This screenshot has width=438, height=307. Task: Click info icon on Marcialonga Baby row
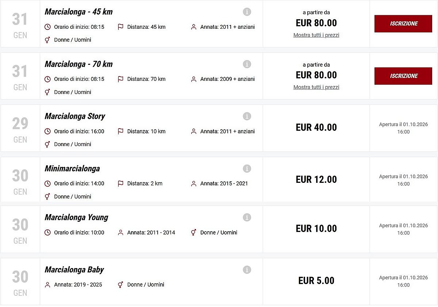[x=247, y=270]
